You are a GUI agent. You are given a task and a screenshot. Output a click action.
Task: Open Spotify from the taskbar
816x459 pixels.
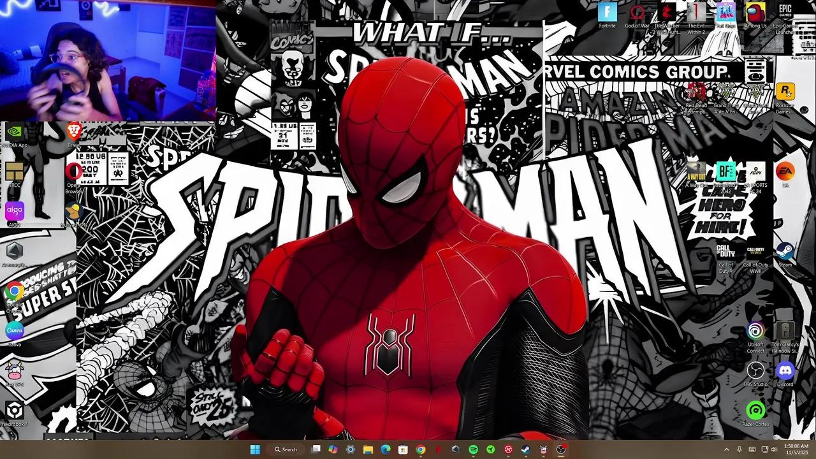[473, 449]
